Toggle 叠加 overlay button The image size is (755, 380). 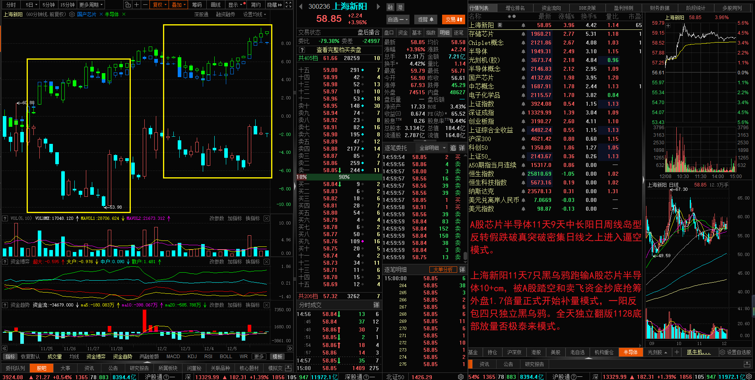[179, 5]
